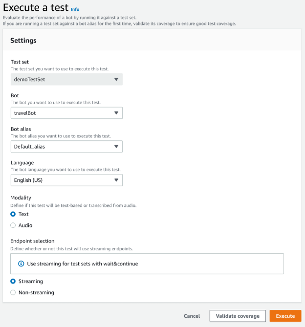The width and height of the screenshot is (305, 327).
Task: Click the Test set dropdown arrow icon
Action: click(116, 79)
